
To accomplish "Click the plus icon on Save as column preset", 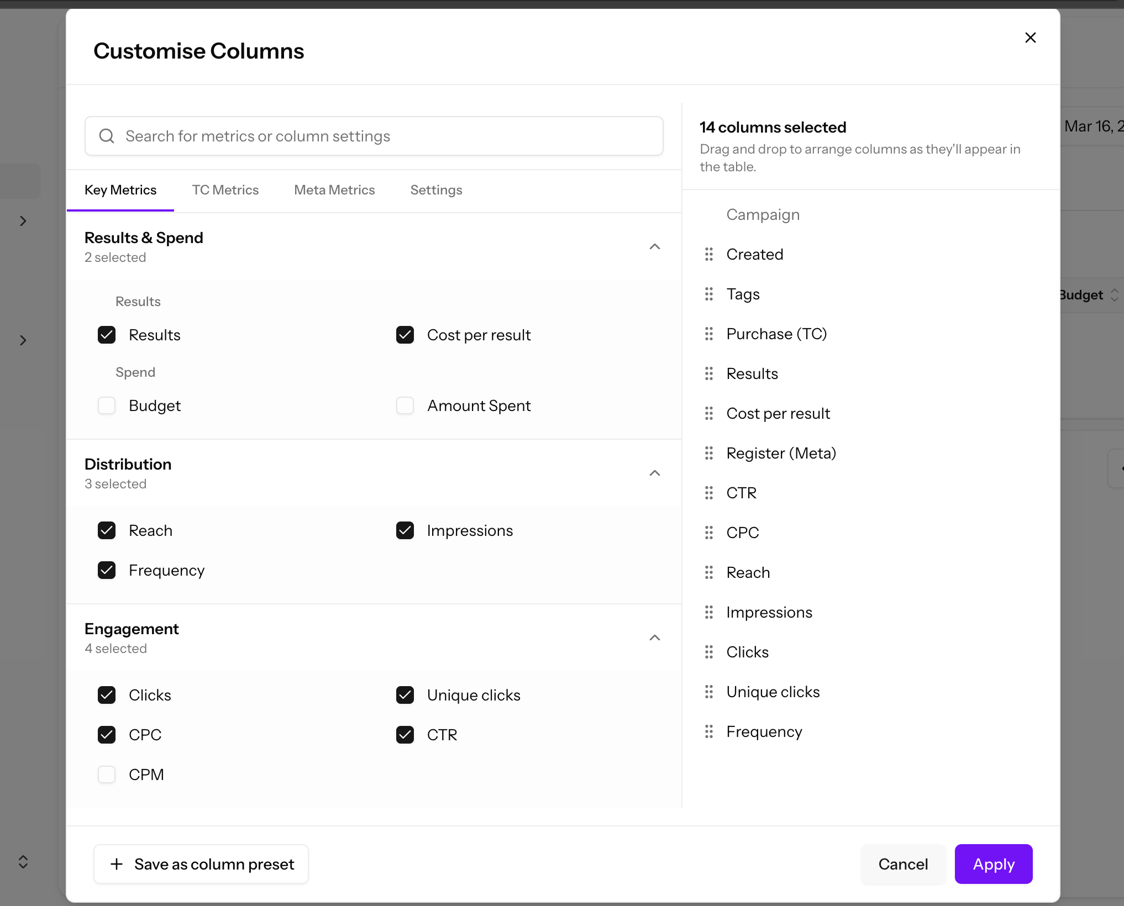I will [117, 864].
